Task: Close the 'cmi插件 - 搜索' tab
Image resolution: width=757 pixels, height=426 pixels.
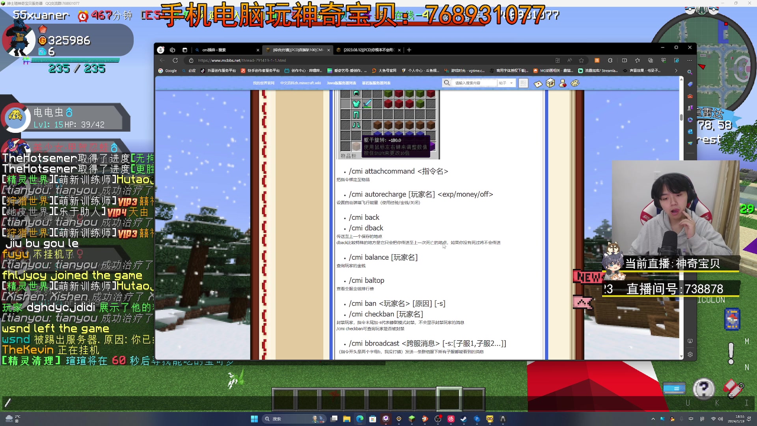Action: [258, 50]
